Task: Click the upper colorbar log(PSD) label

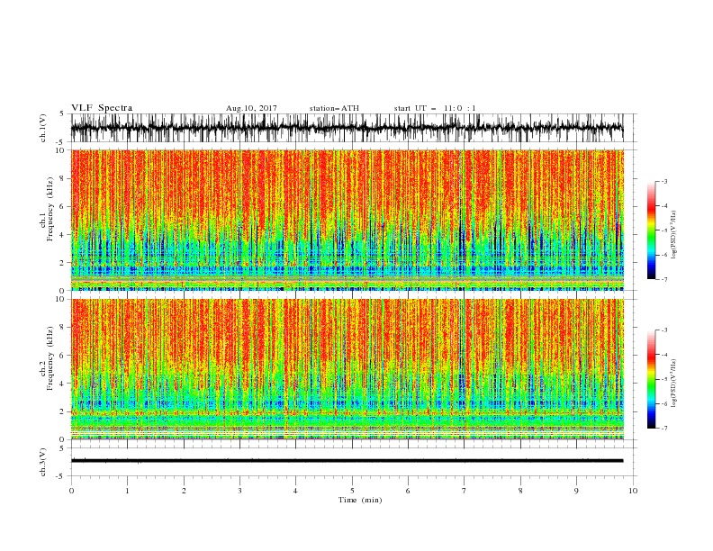Action: 674,235
